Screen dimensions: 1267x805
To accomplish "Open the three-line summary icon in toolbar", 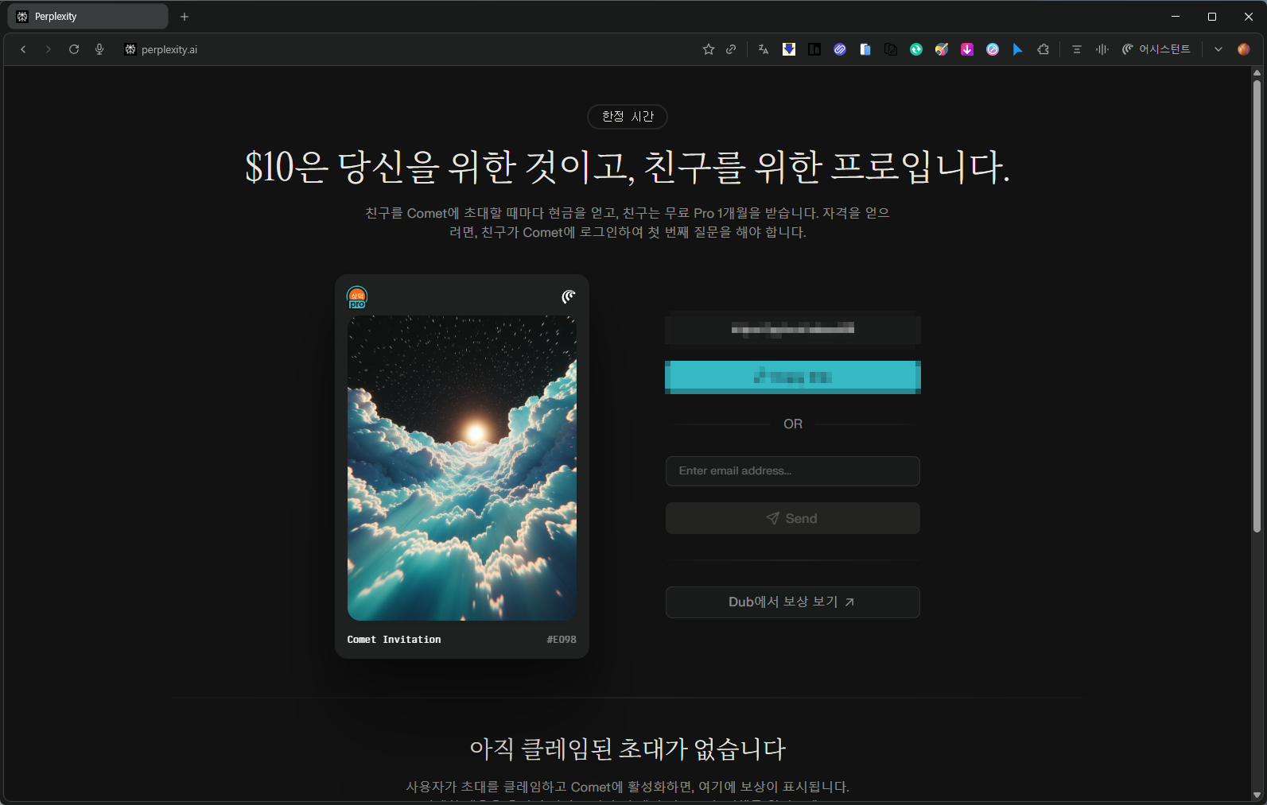I will tap(1077, 49).
